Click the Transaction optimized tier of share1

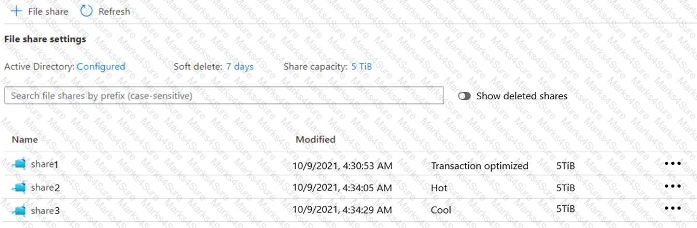(479, 166)
